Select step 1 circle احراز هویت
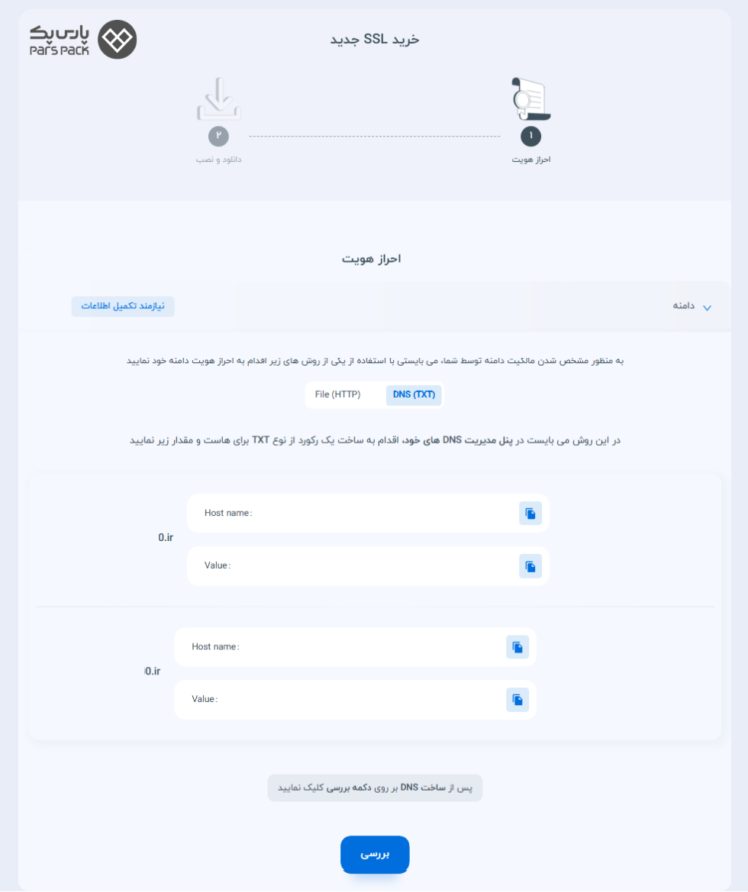The image size is (748, 892). click(x=530, y=136)
